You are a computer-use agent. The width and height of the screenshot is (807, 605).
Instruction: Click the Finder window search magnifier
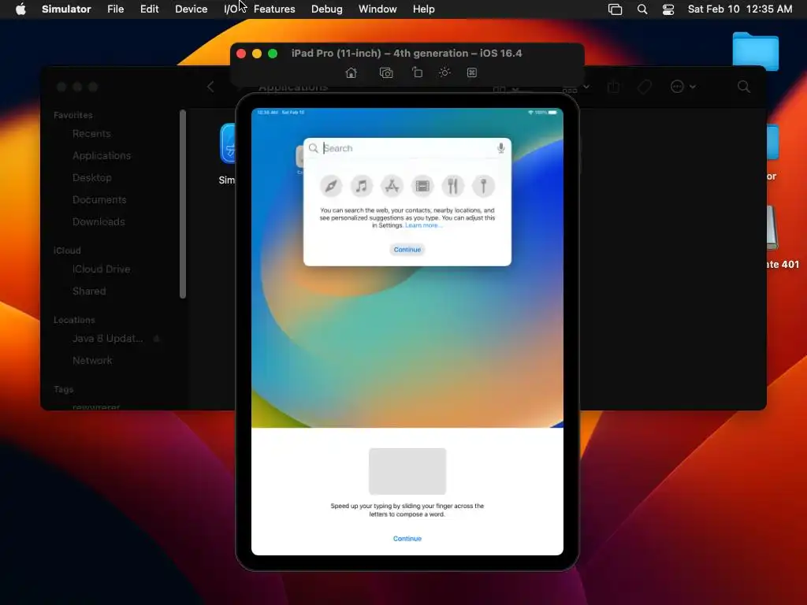point(744,87)
